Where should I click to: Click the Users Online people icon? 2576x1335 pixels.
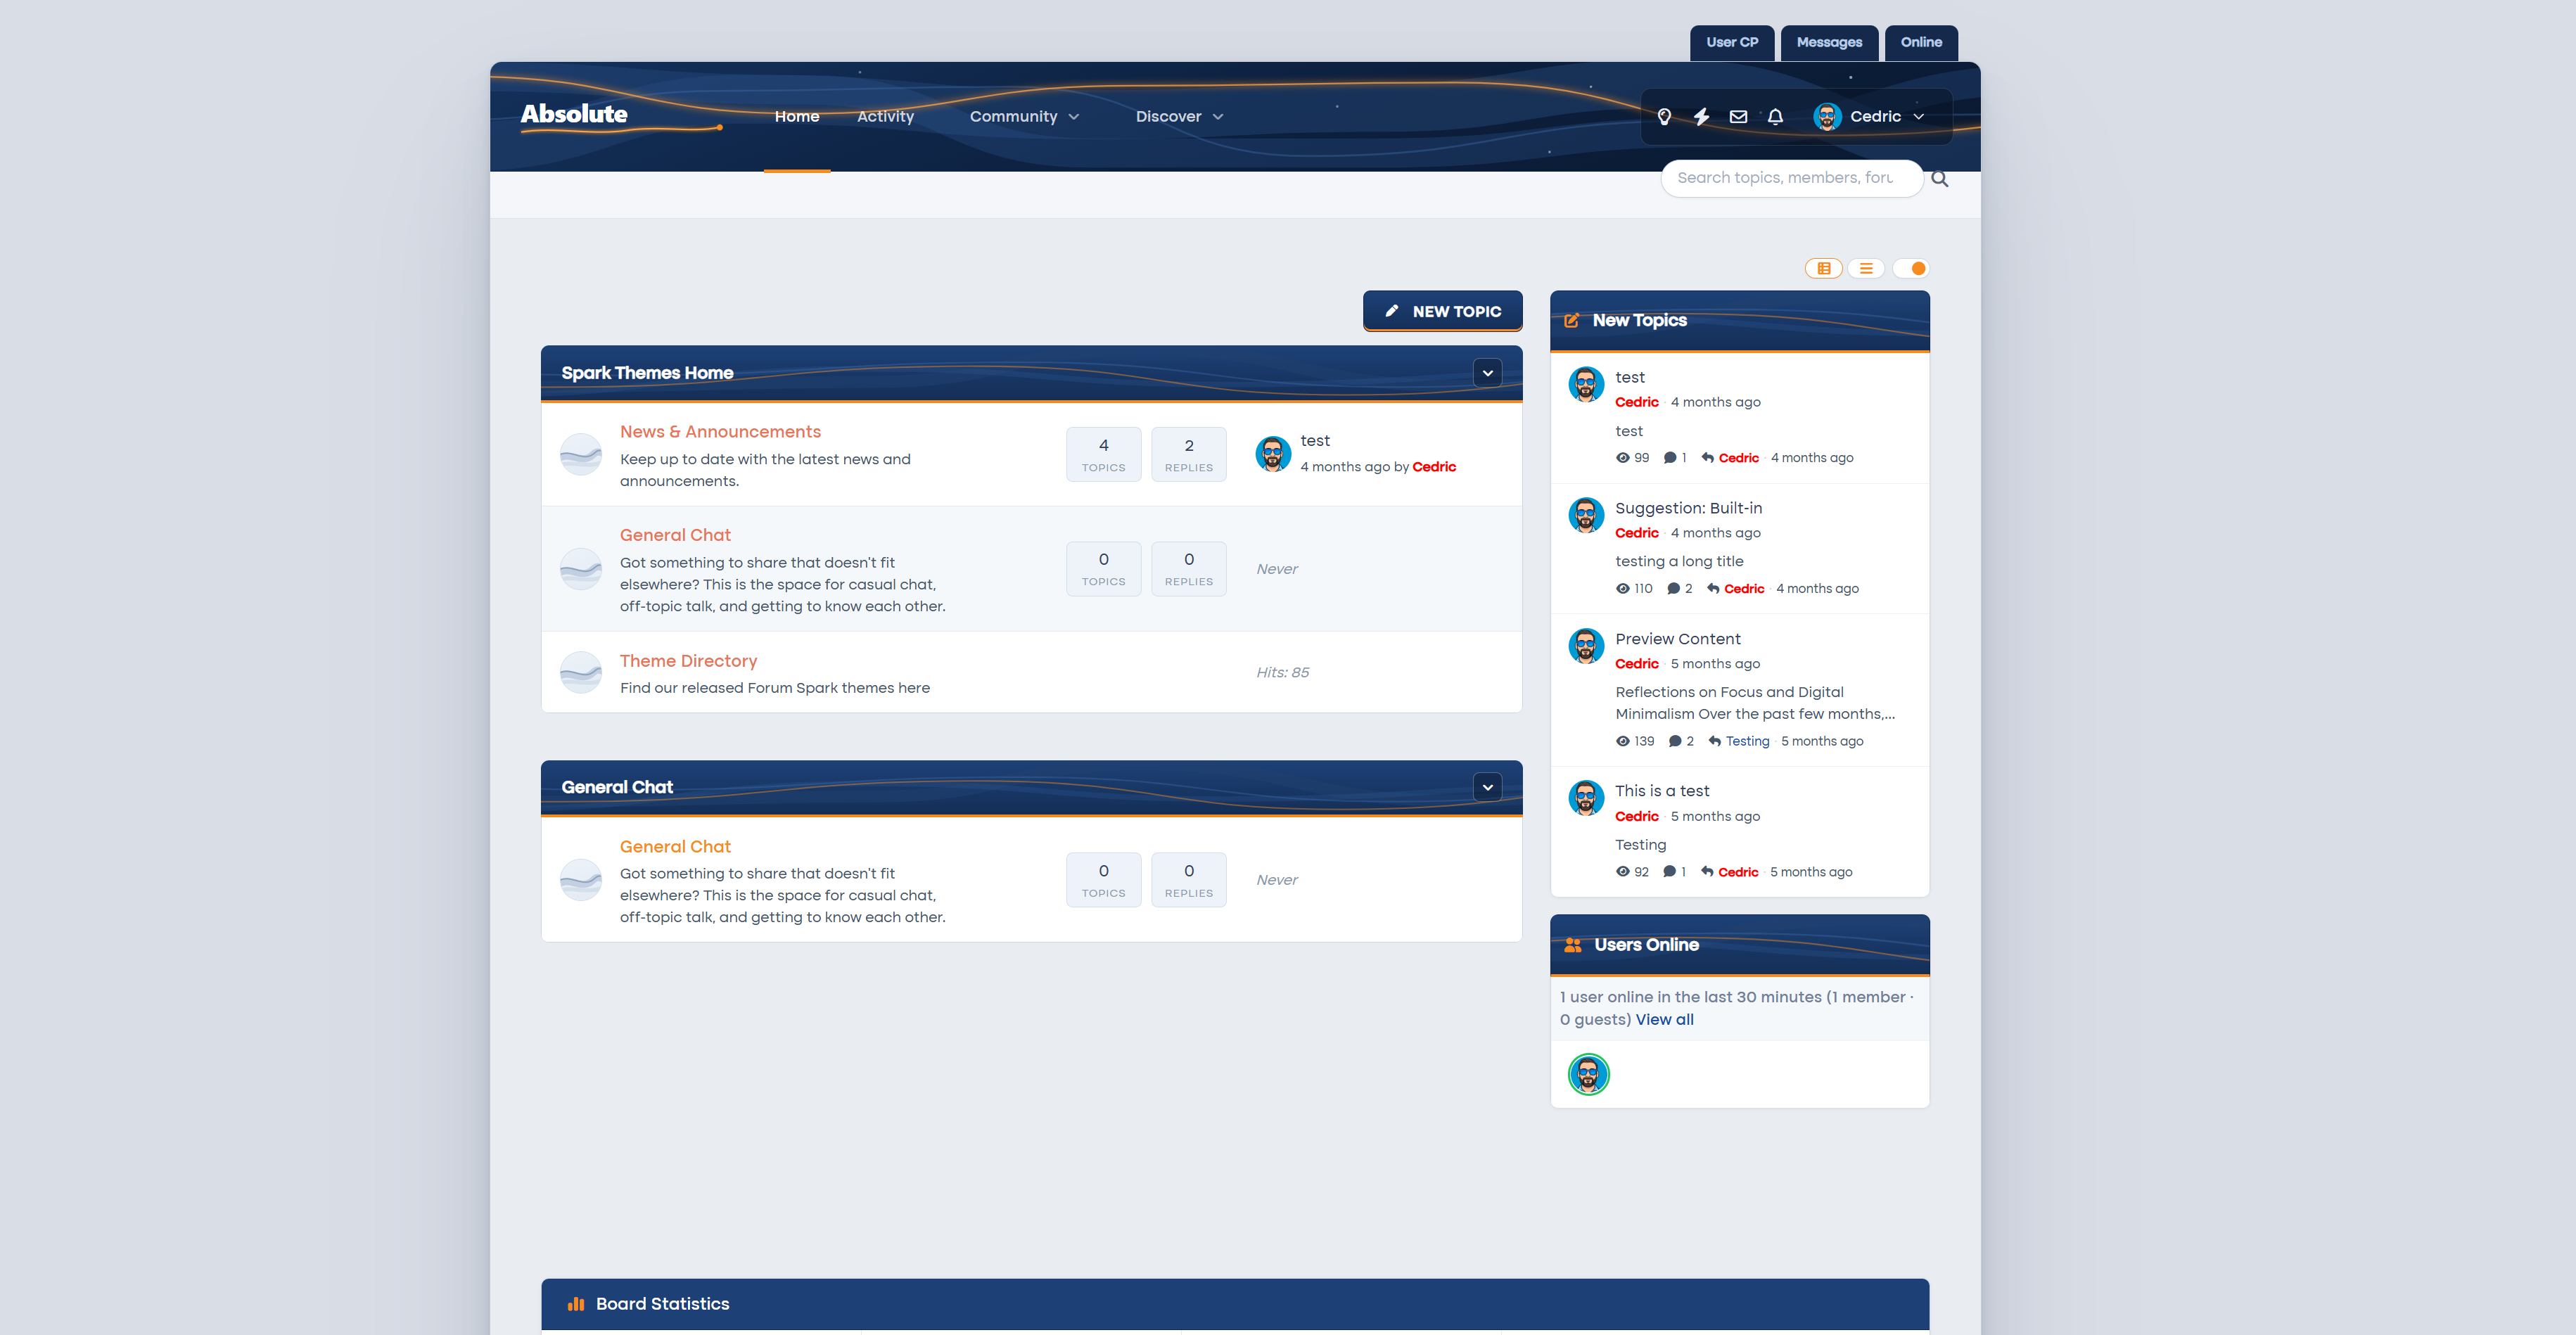pos(1573,945)
